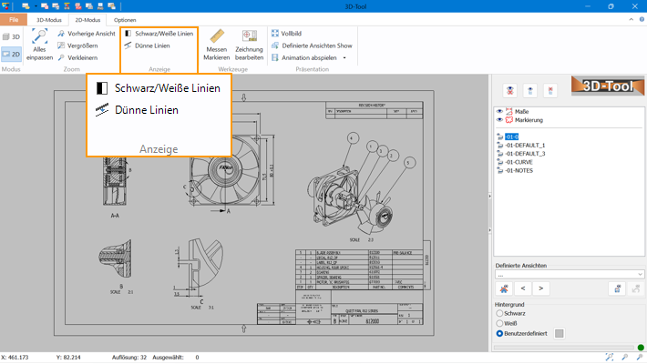Select Schwarz background radio button
This screenshot has height=364, width=647.
point(498,312)
